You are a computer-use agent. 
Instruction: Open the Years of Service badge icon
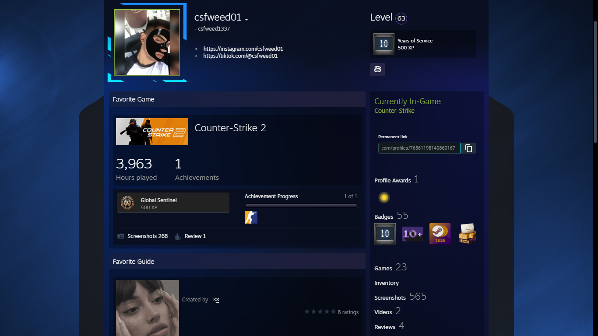384,44
